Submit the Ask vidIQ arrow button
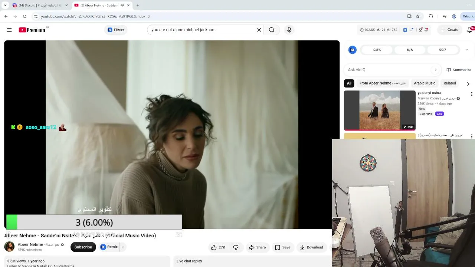The image size is (475, 267). click(x=436, y=70)
